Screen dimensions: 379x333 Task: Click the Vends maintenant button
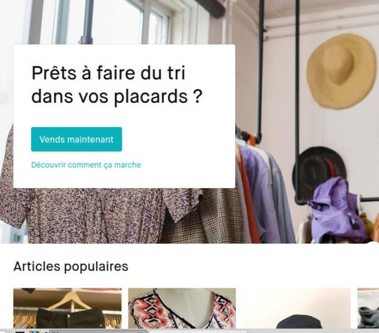[76, 139]
